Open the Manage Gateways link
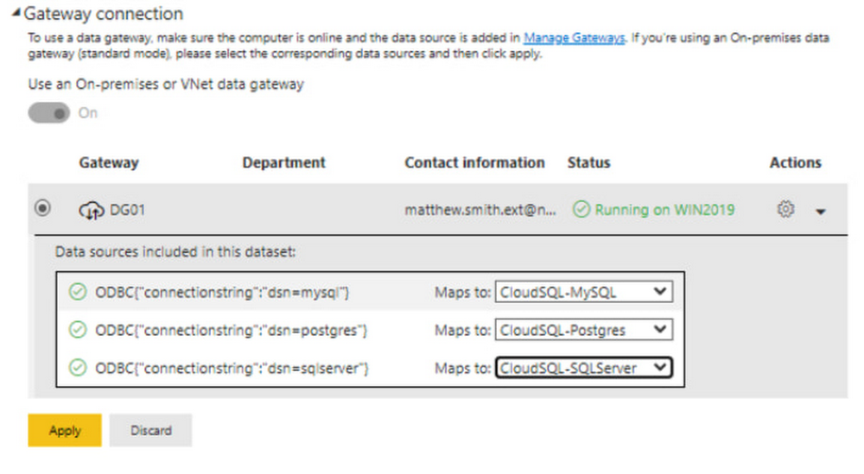This screenshot has width=864, height=474. [x=574, y=38]
